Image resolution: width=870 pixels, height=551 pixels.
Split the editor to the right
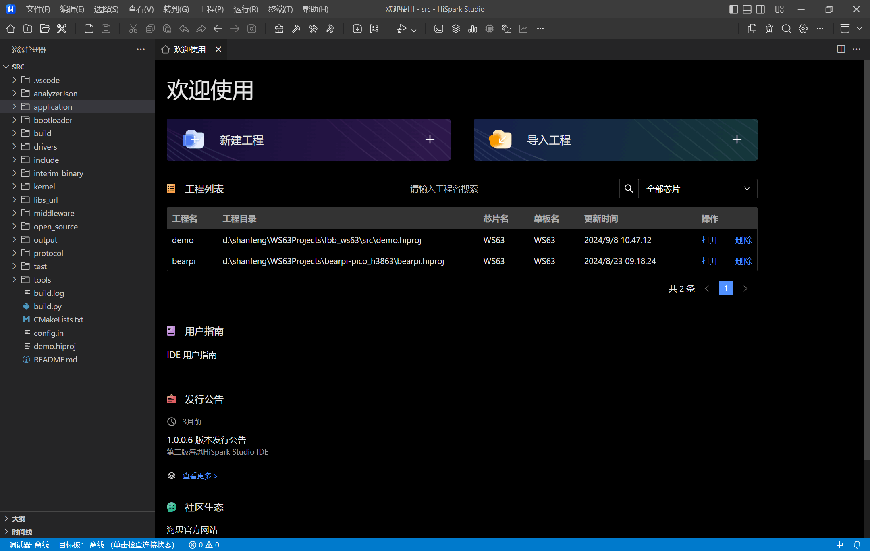pyautogui.click(x=841, y=49)
